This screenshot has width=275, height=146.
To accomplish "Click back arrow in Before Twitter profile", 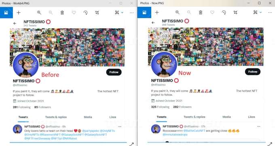I will coord(15,23).
